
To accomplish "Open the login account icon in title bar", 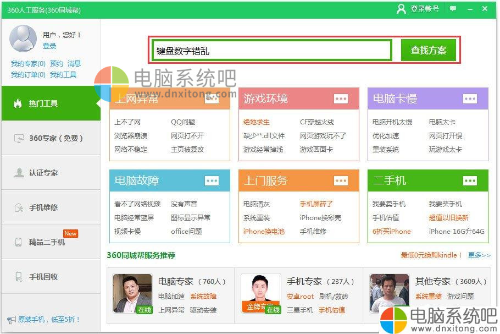I will tap(401, 9).
